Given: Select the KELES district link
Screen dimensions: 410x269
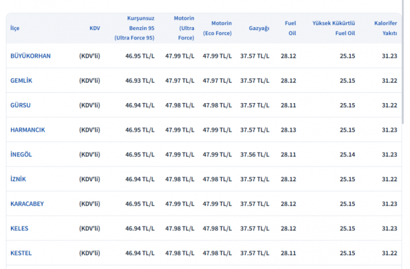Looking at the screenshot, I should point(19,228).
